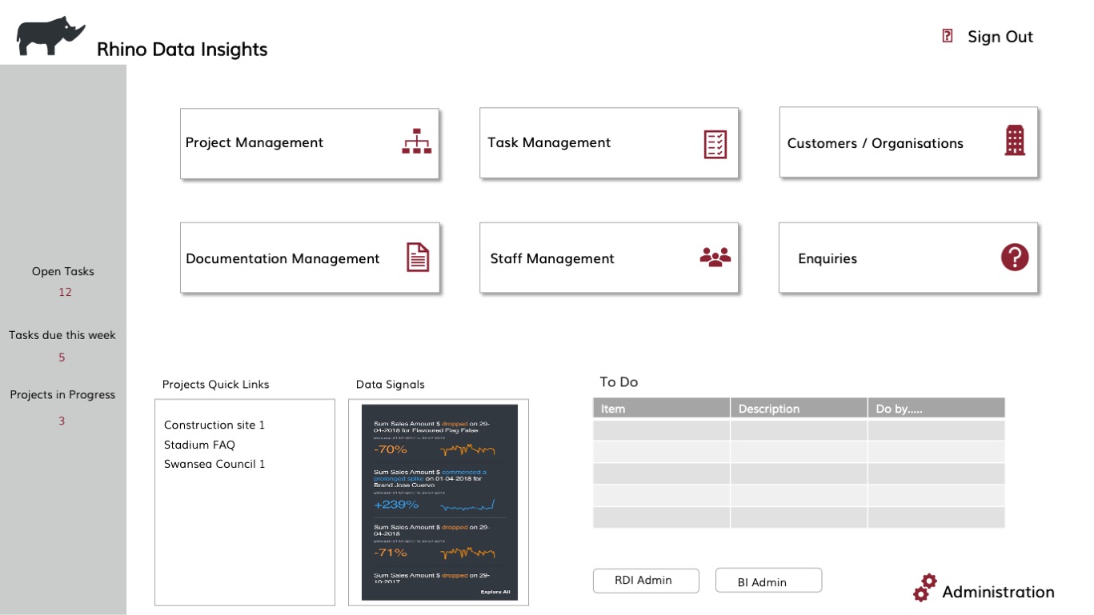
Task: Click Explore All in Data Signals
Action: click(x=495, y=592)
